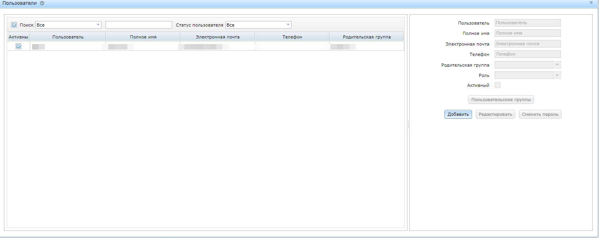The image size is (599, 238).
Task: Click the Сменить пароль button
Action: [540, 114]
